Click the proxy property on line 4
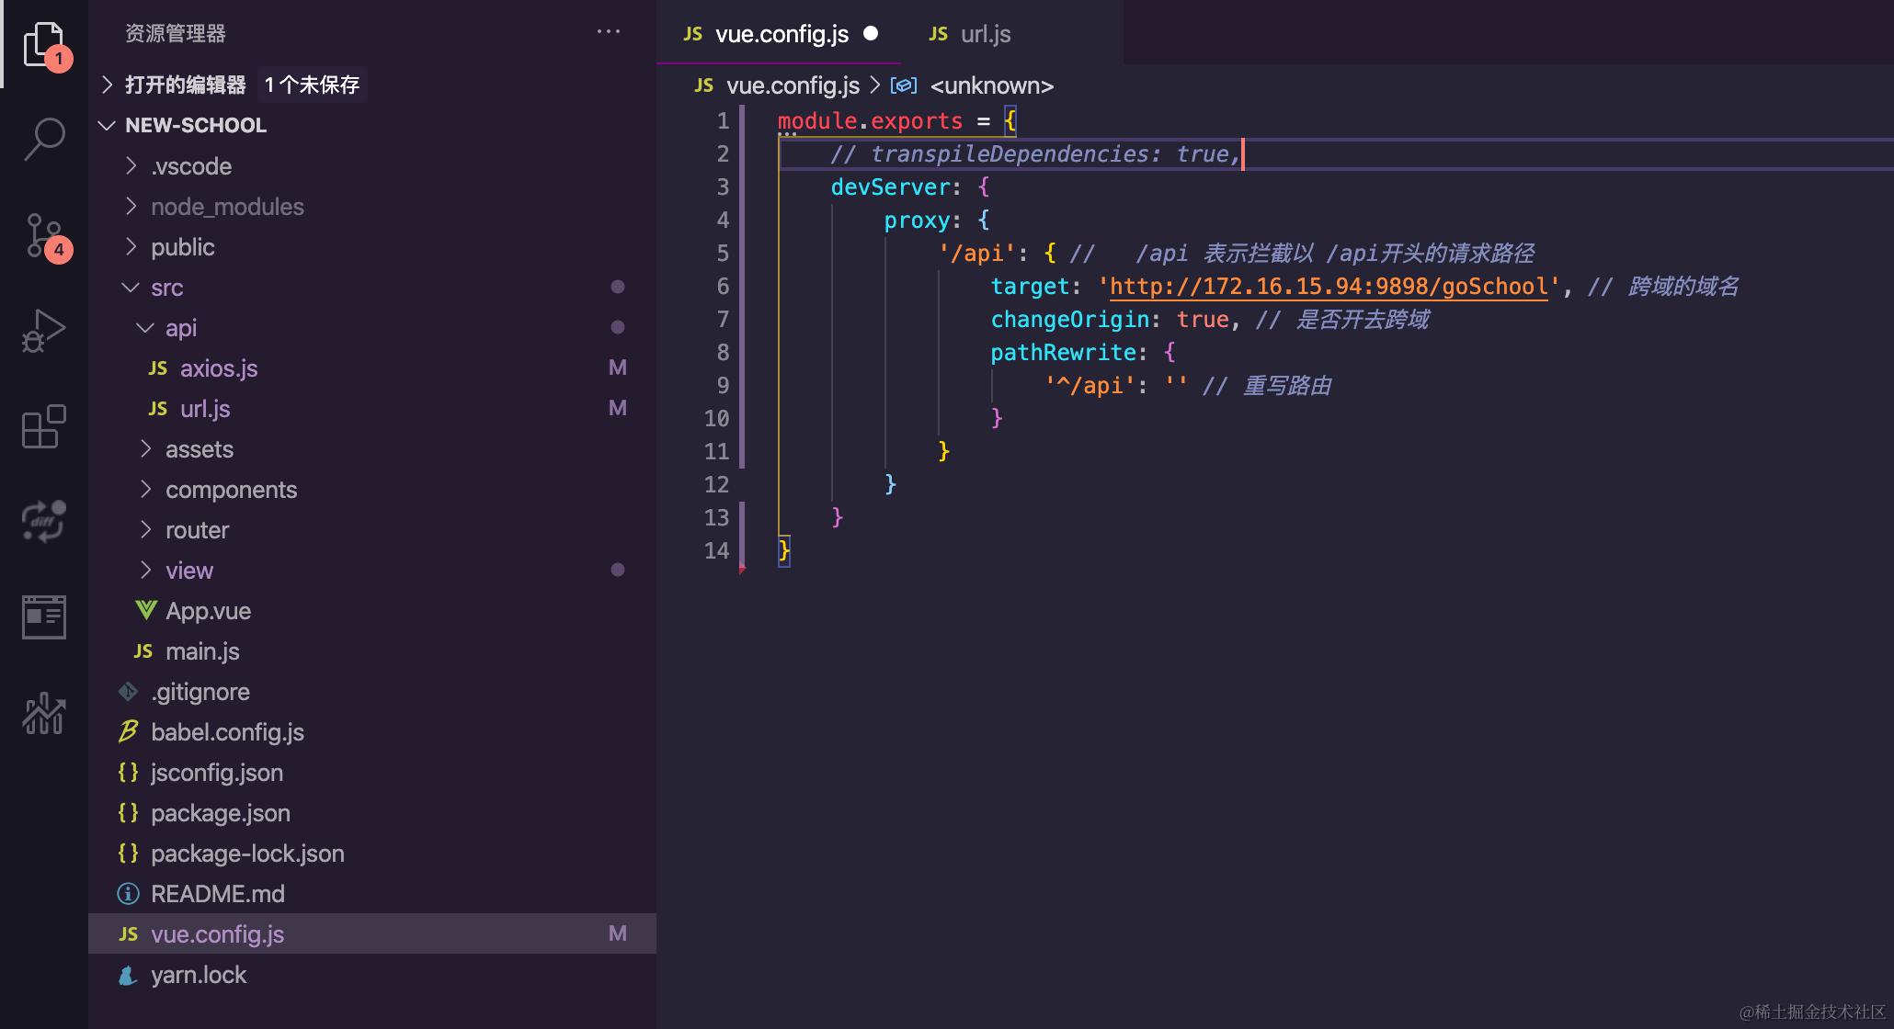1894x1029 pixels. pyautogui.click(x=917, y=220)
